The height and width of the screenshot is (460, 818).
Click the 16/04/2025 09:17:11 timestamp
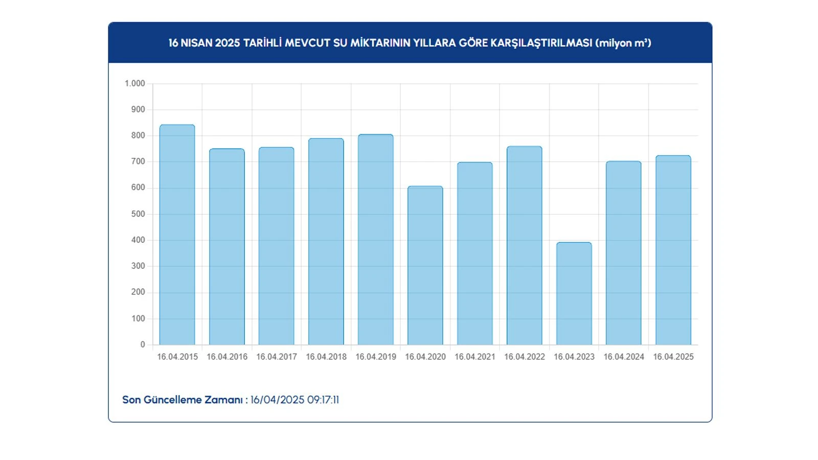click(294, 400)
